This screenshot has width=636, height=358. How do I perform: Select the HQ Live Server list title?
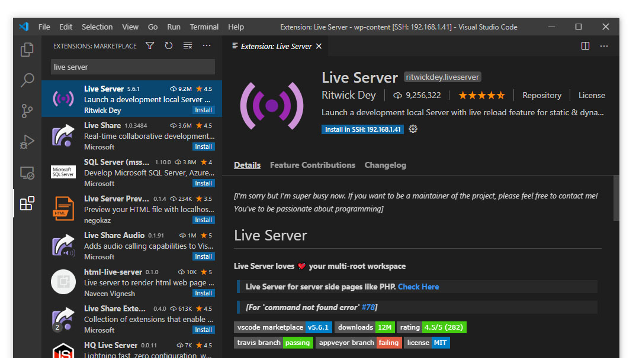point(111,345)
